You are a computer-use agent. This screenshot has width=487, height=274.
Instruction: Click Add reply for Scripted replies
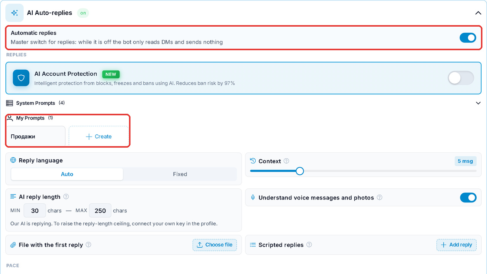(456, 245)
